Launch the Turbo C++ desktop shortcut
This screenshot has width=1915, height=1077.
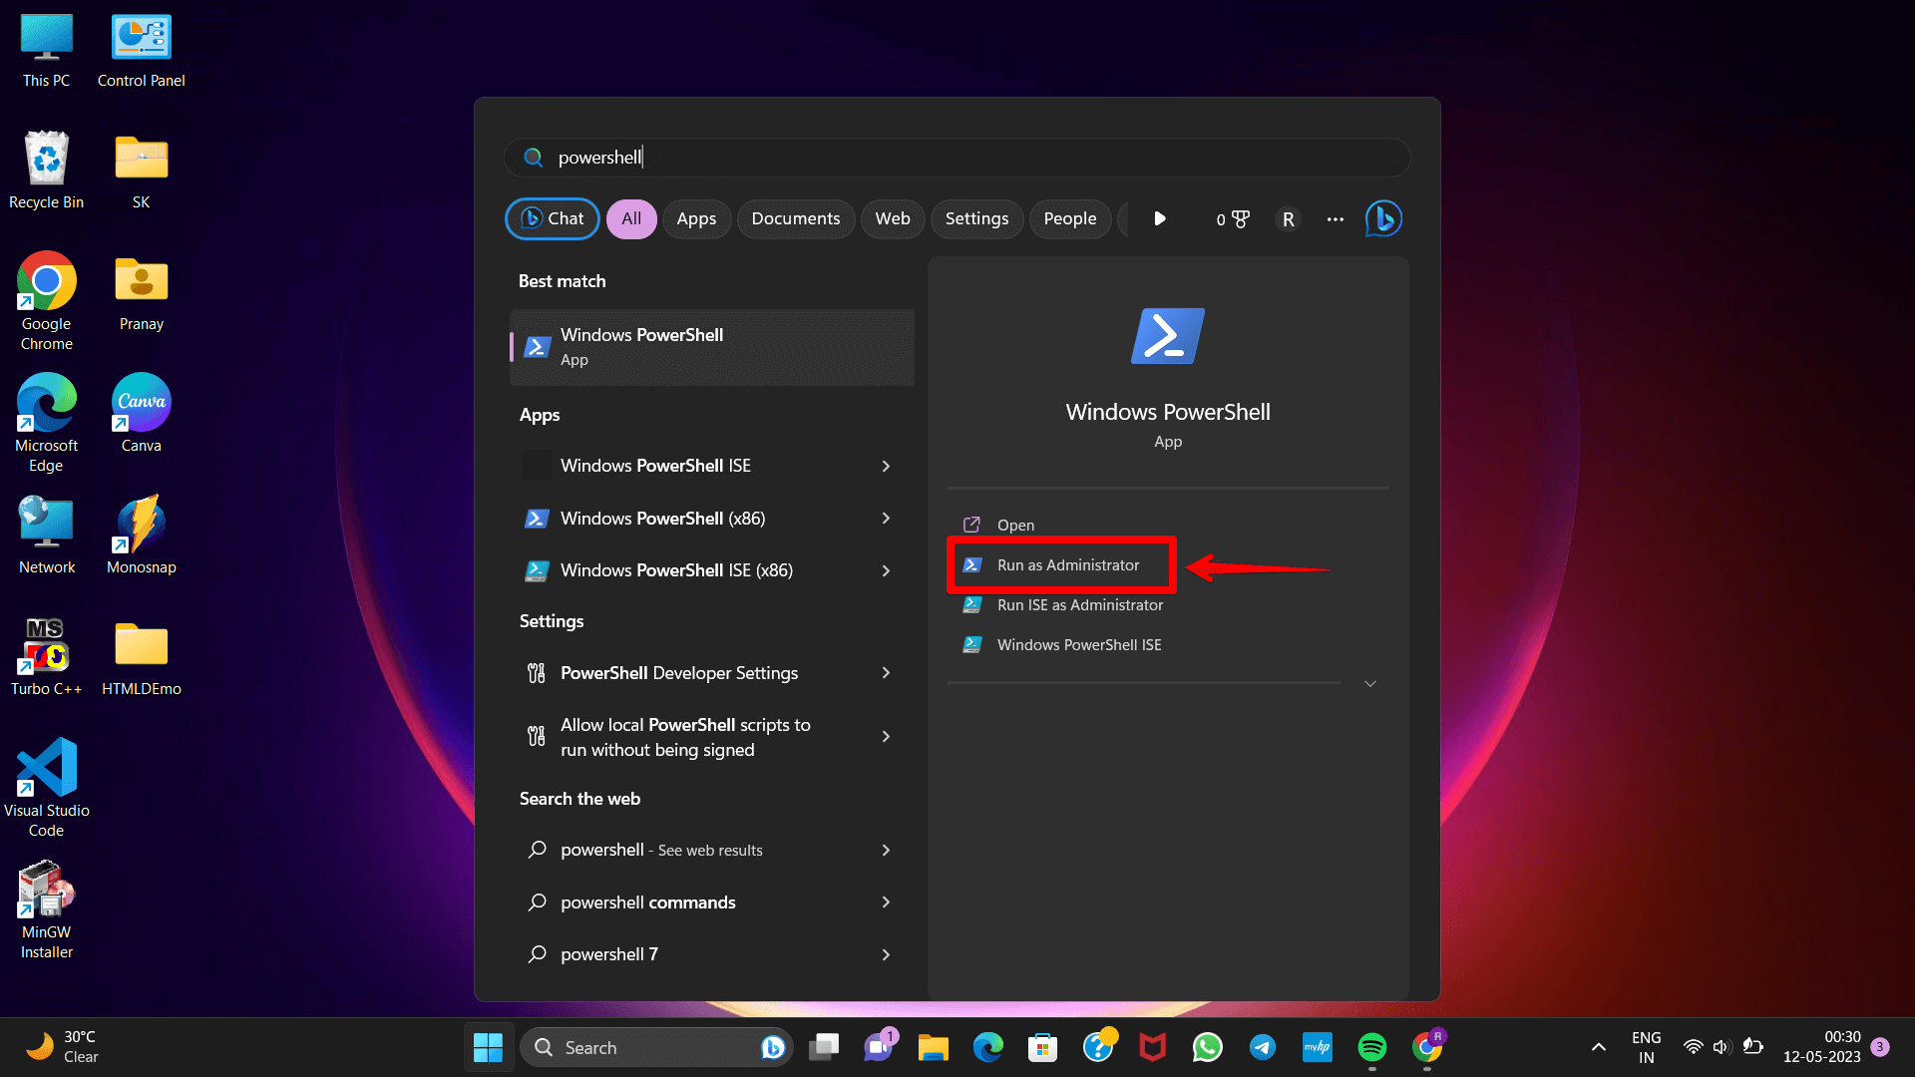(x=46, y=658)
